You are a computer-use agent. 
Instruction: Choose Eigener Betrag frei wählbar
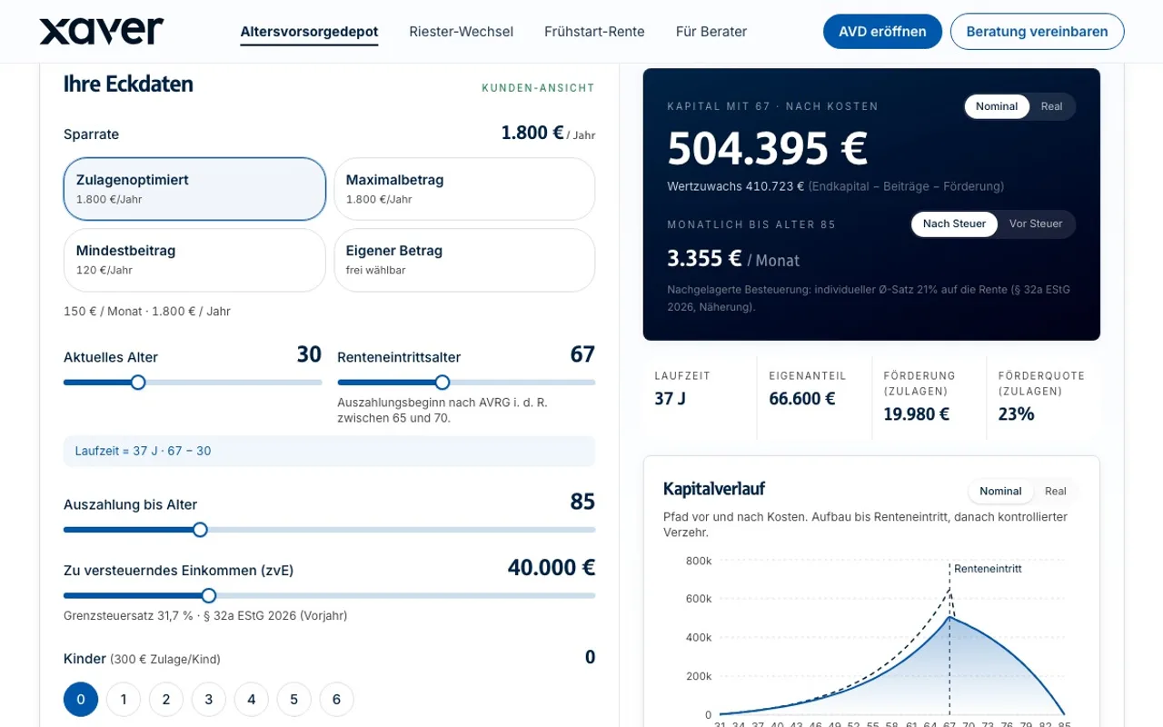point(464,260)
